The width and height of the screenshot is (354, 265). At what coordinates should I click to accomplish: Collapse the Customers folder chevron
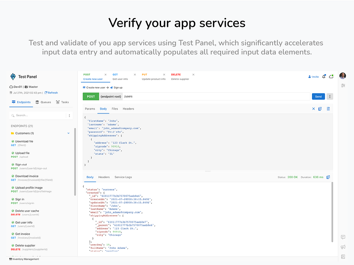pos(69,133)
